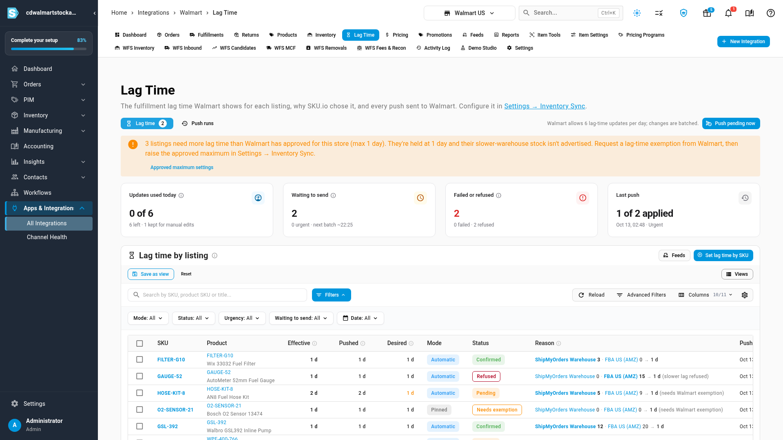Open table settings gear icon
The width and height of the screenshot is (783, 440).
tap(744, 295)
